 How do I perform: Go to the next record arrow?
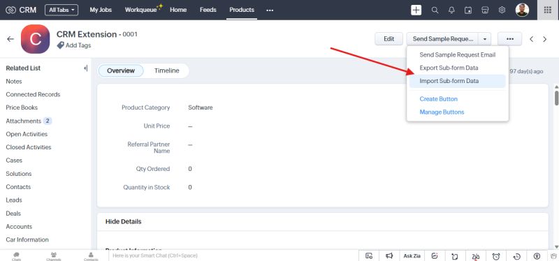[545, 39]
